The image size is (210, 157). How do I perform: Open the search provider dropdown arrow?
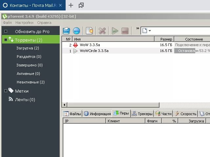[x=150, y=31]
